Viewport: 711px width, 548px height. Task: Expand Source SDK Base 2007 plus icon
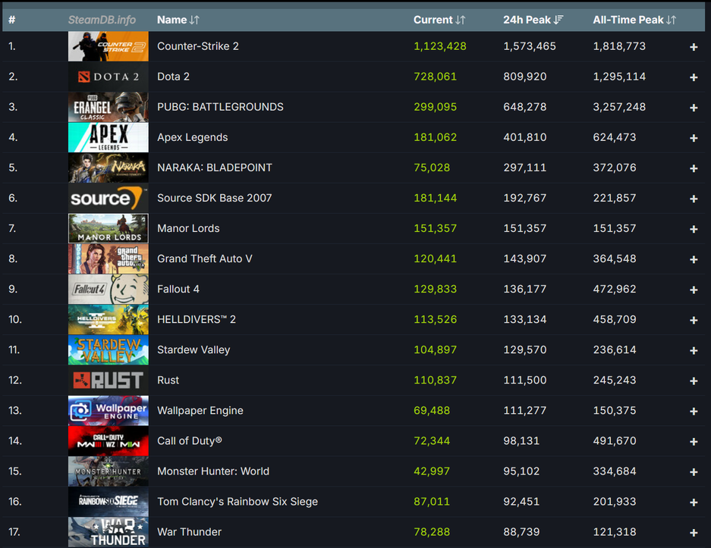[x=694, y=199]
